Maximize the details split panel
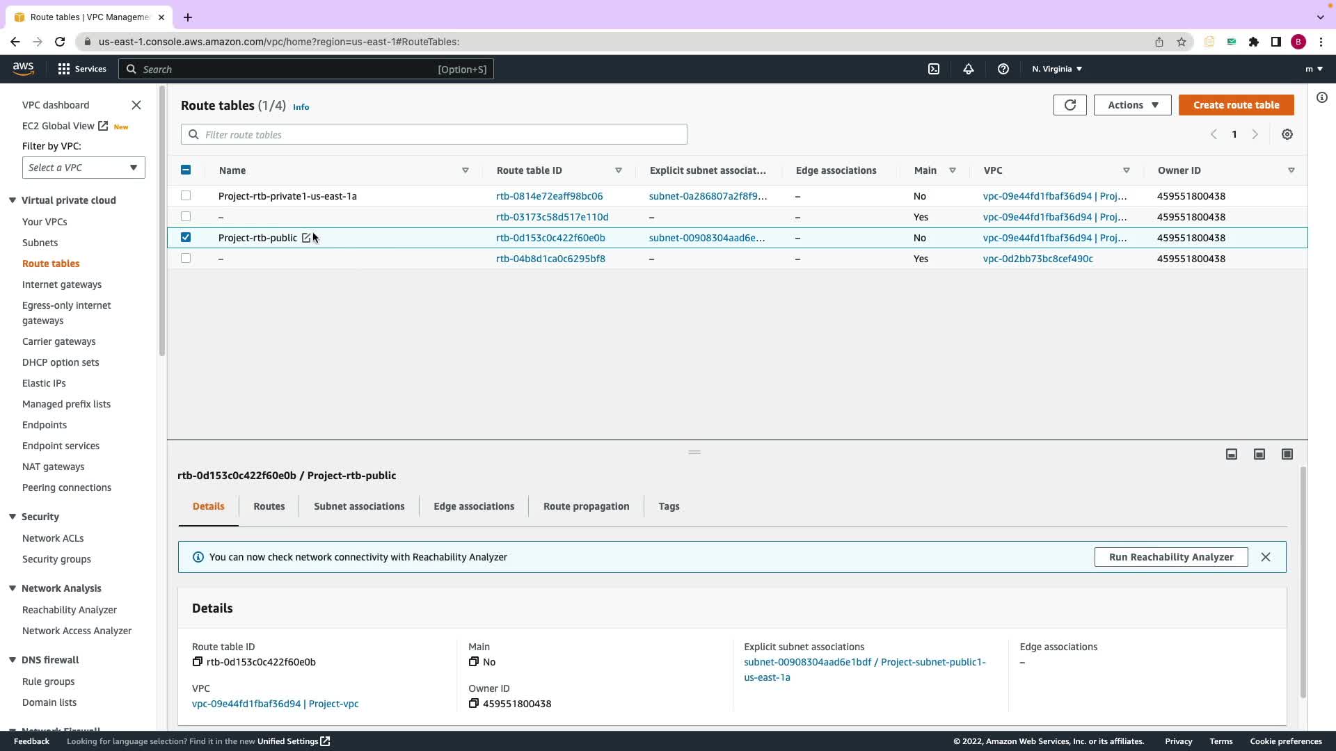The height and width of the screenshot is (751, 1336). click(x=1287, y=454)
